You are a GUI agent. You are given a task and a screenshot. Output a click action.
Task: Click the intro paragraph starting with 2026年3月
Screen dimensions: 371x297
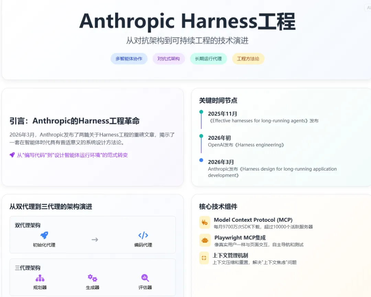click(92, 139)
